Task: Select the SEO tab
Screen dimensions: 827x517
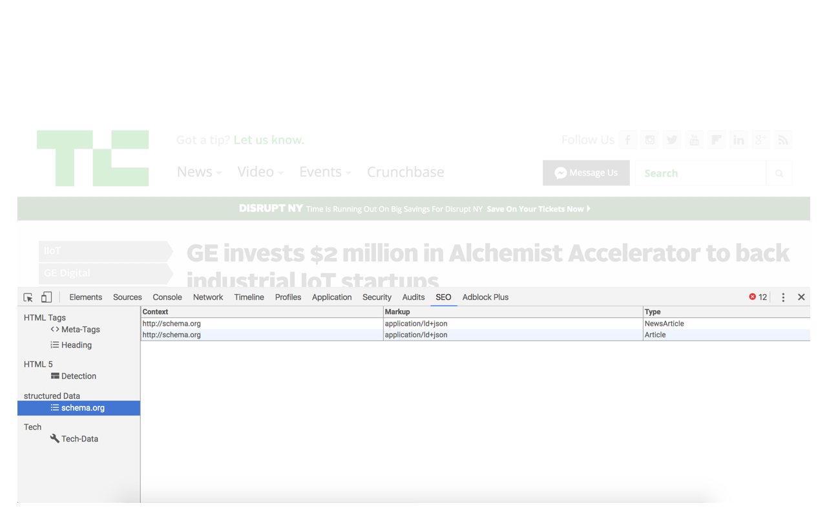Action: (443, 297)
